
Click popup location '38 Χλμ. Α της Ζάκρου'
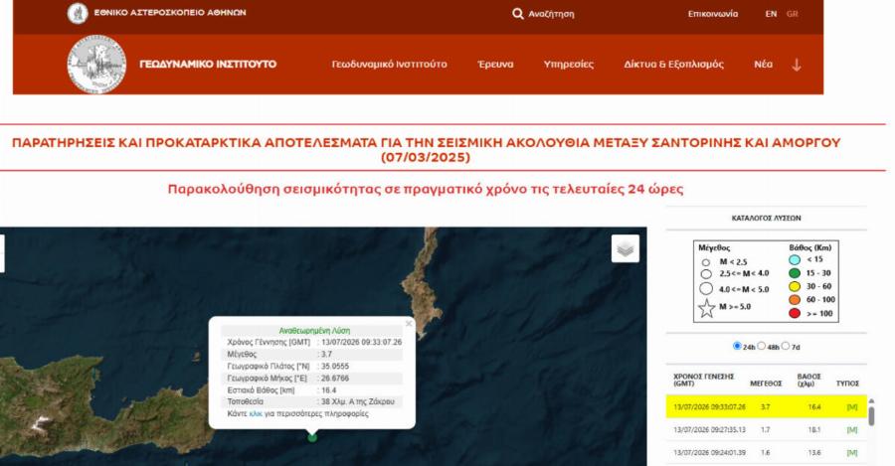pyautogui.click(x=358, y=401)
